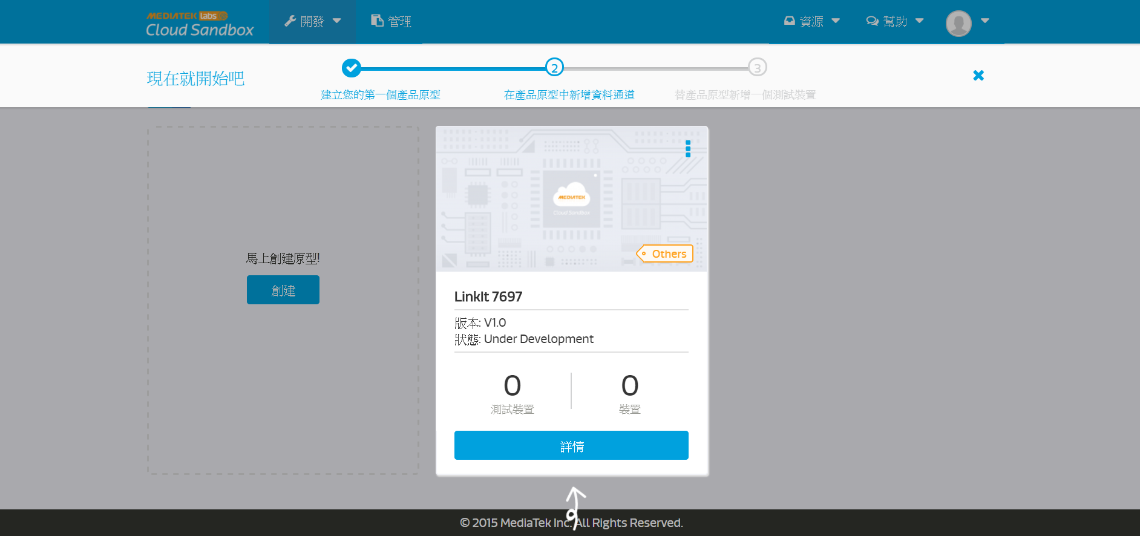This screenshot has height=536, width=1140.
Task: Open the three-dot options menu on LinkIt 7697 card
Action: (x=688, y=149)
